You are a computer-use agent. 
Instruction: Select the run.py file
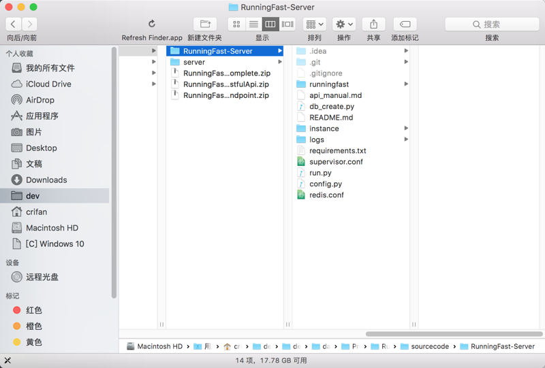coord(351,173)
